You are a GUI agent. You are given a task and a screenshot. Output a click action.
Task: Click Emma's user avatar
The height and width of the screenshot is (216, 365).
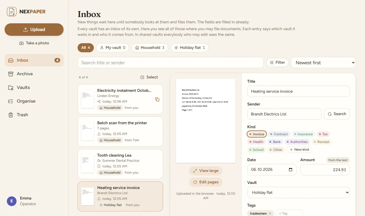12,201
